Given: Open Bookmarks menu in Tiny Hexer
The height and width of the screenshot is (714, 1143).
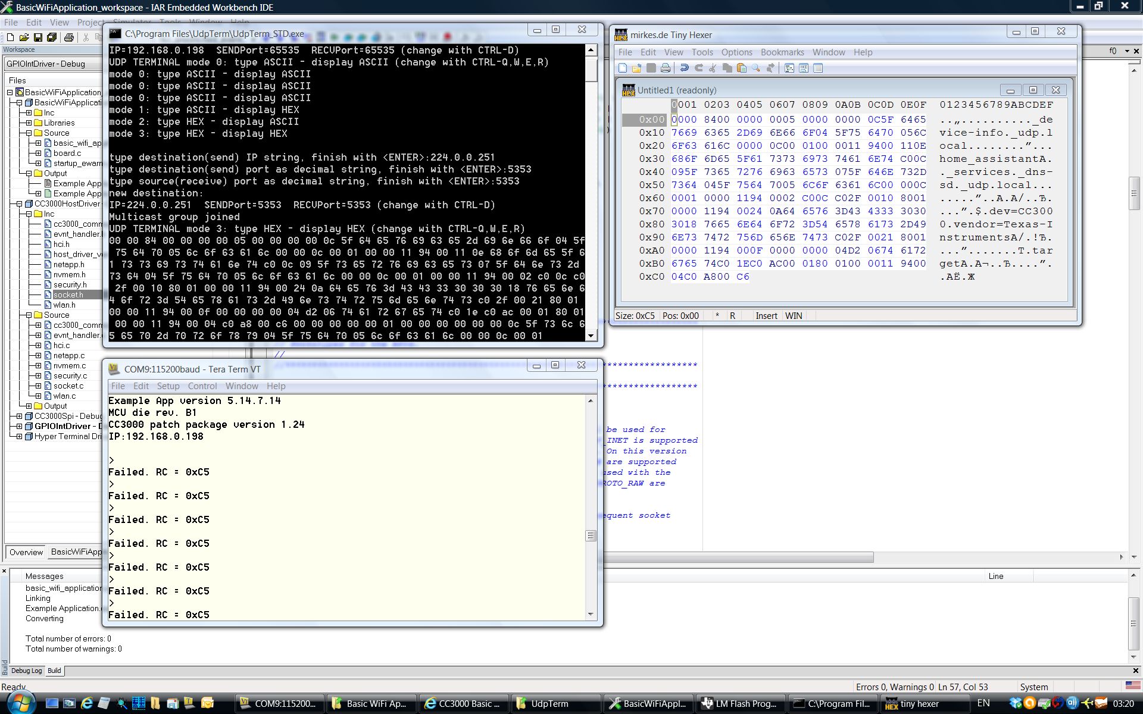Looking at the screenshot, I should click(782, 52).
